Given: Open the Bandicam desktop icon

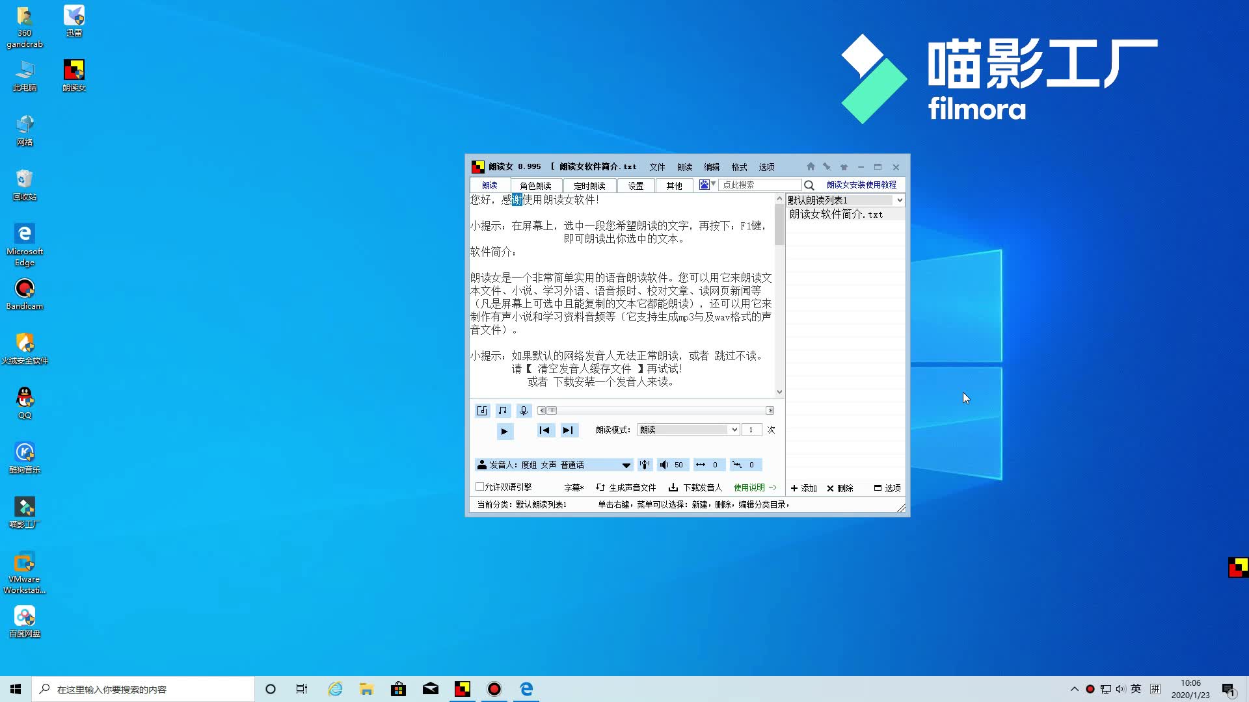Looking at the screenshot, I should click(x=25, y=294).
